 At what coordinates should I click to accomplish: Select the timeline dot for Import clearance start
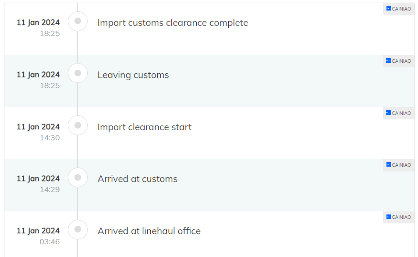pyautogui.click(x=78, y=125)
